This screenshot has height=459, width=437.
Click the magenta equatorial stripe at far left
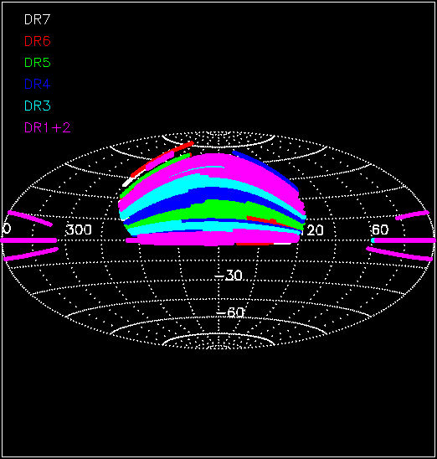click(28, 240)
